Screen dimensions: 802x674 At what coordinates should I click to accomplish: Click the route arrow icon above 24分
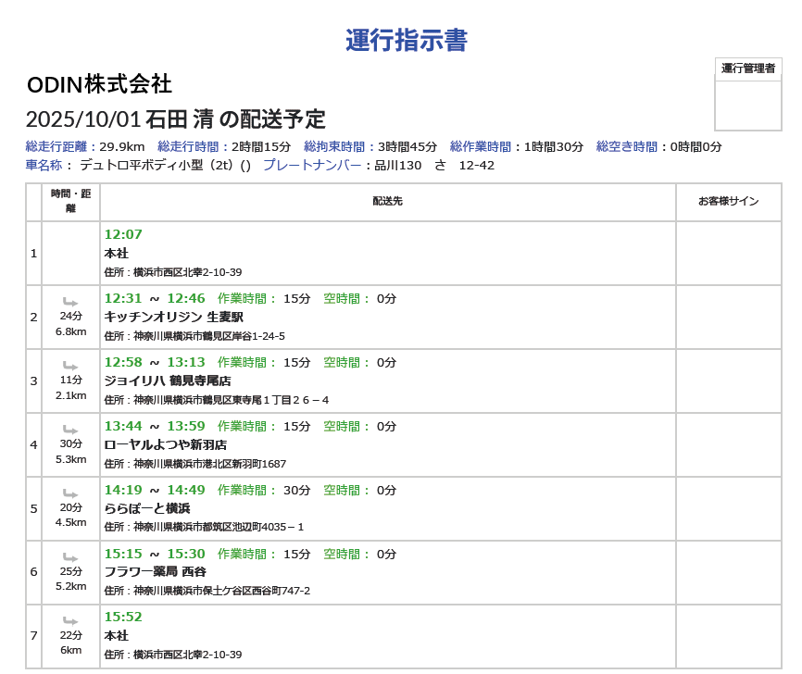pos(70,302)
